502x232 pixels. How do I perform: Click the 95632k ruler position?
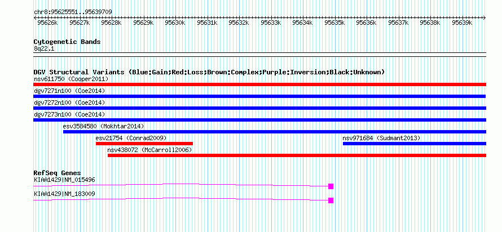click(x=239, y=23)
